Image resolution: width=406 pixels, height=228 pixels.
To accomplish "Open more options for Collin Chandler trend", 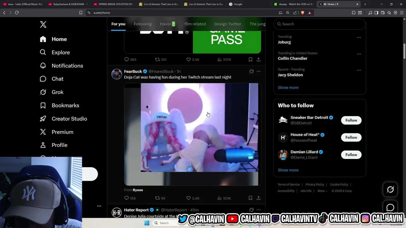I will [359, 54].
